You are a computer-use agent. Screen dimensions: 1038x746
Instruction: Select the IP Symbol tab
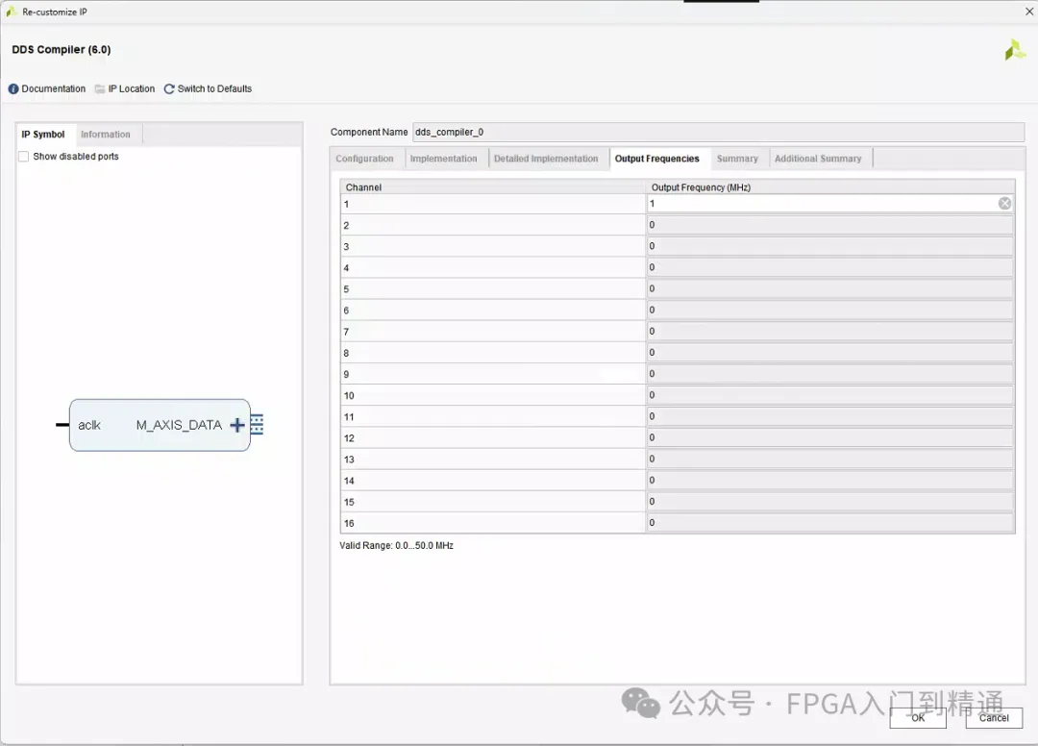tap(44, 134)
